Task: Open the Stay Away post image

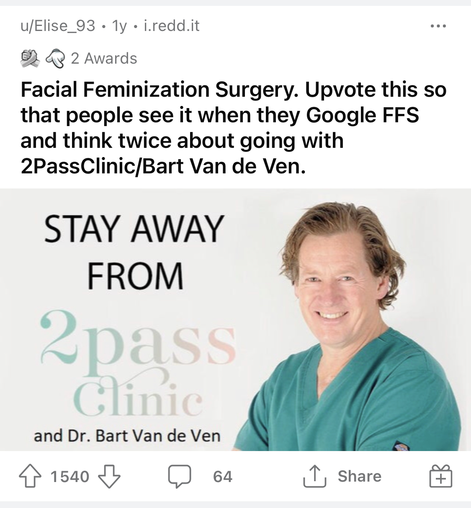Action: pyautogui.click(x=235, y=320)
